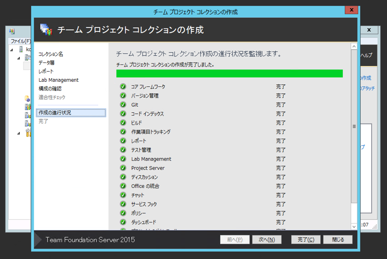Select コレクション名 step in wizard sidebar

(x=50, y=54)
